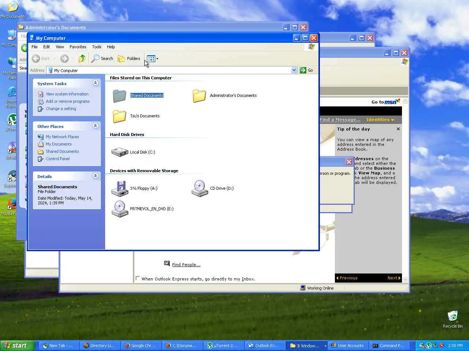469x351 pixels.
Task: Click the Go button beside address bar
Action: tap(307, 70)
